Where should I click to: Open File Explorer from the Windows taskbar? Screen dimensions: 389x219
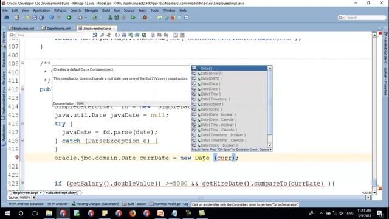tap(49, 213)
